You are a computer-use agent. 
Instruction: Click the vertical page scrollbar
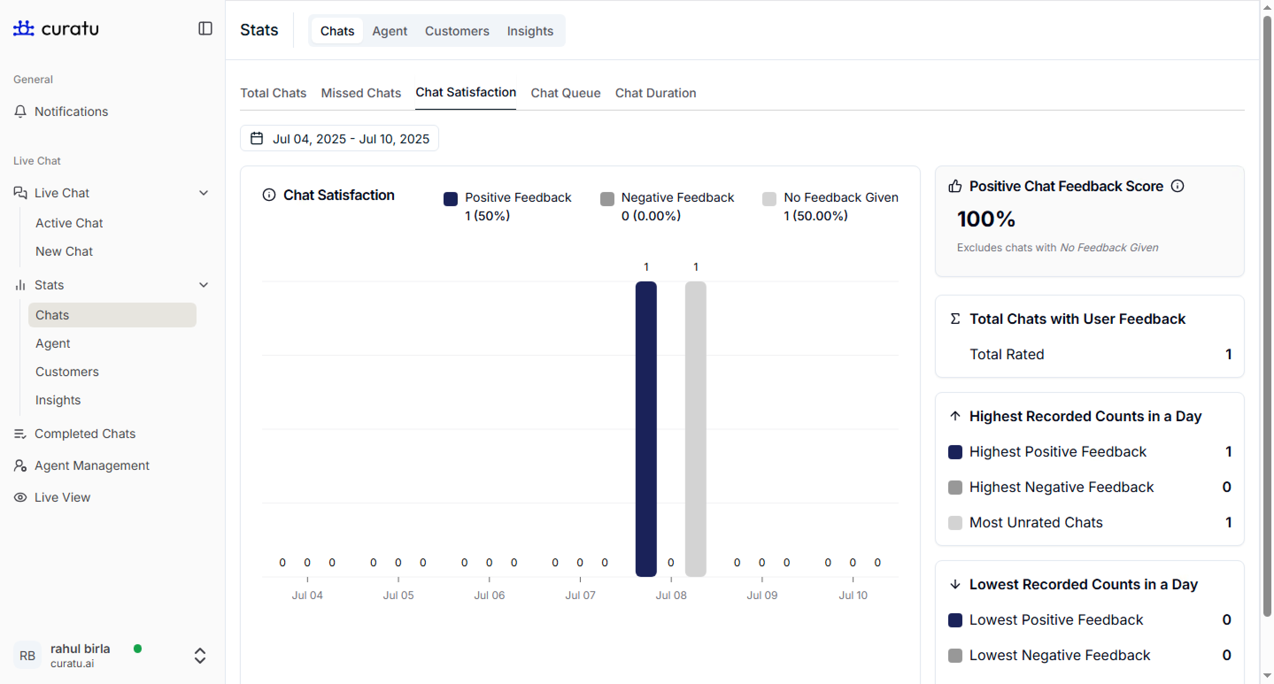point(1266,316)
